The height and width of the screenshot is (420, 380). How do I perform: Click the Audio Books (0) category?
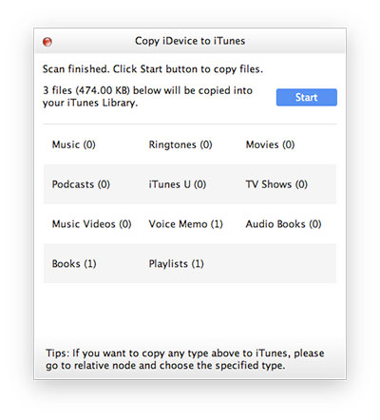point(283,224)
